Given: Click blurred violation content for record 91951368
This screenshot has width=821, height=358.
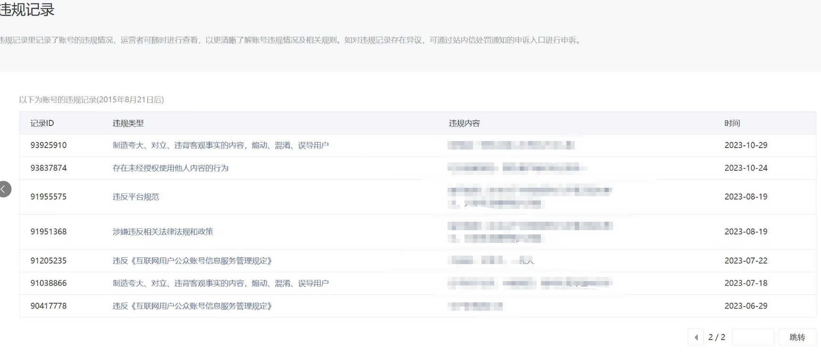Looking at the screenshot, I should click(x=530, y=232).
